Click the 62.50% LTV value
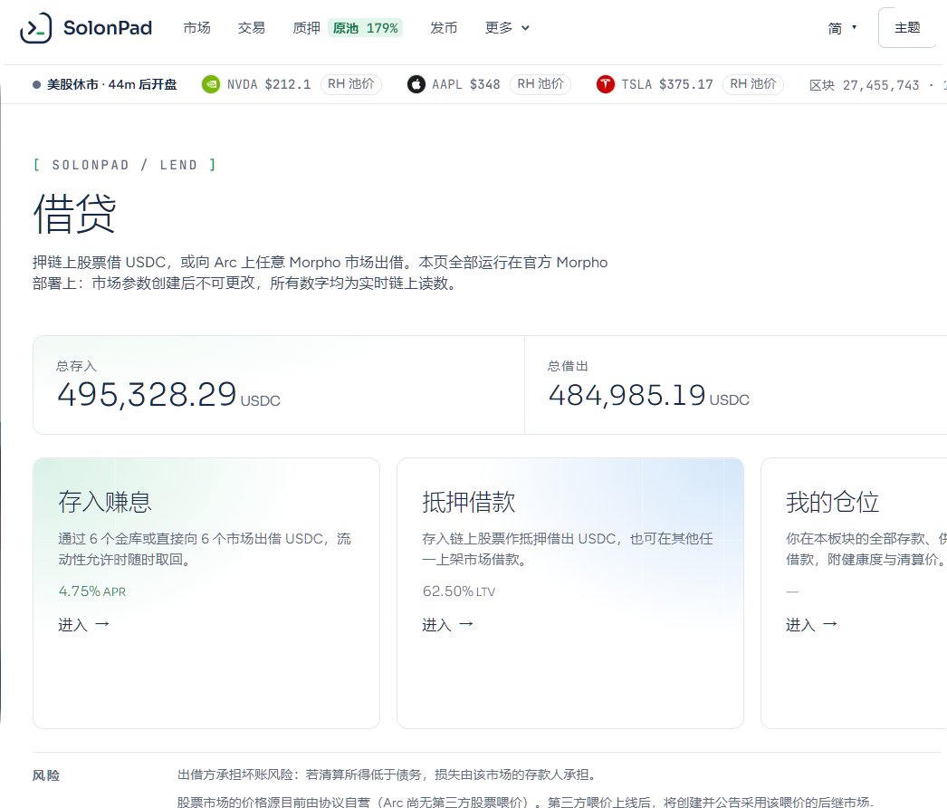Image resolution: width=947 pixels, height=808 pixels. (459, 591)
